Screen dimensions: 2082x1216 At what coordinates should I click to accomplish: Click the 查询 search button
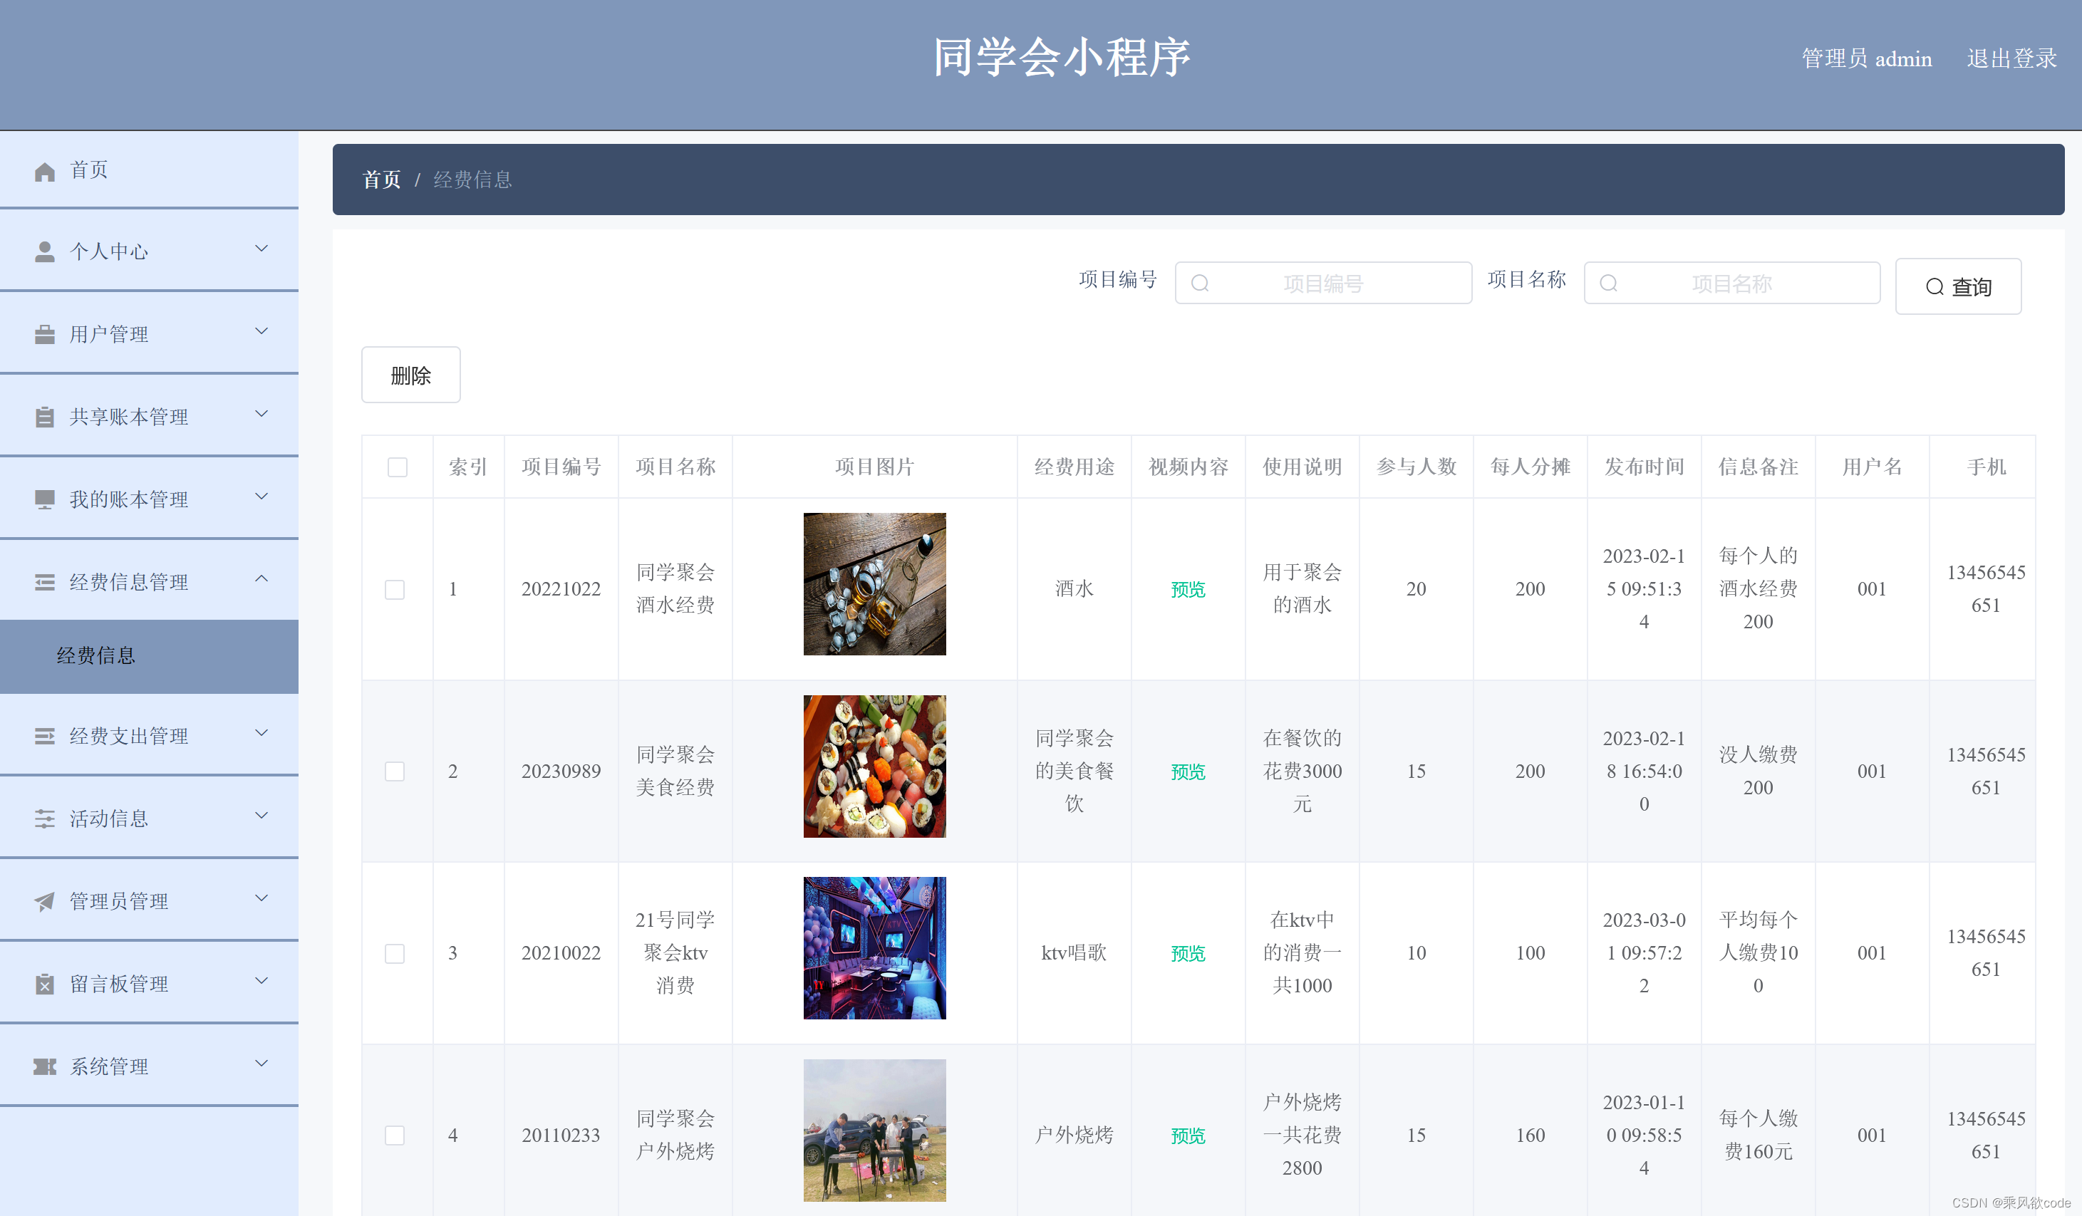click(x=1957, y=286)
